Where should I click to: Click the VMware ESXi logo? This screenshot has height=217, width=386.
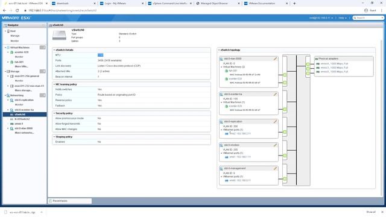[x=16, y=18]
